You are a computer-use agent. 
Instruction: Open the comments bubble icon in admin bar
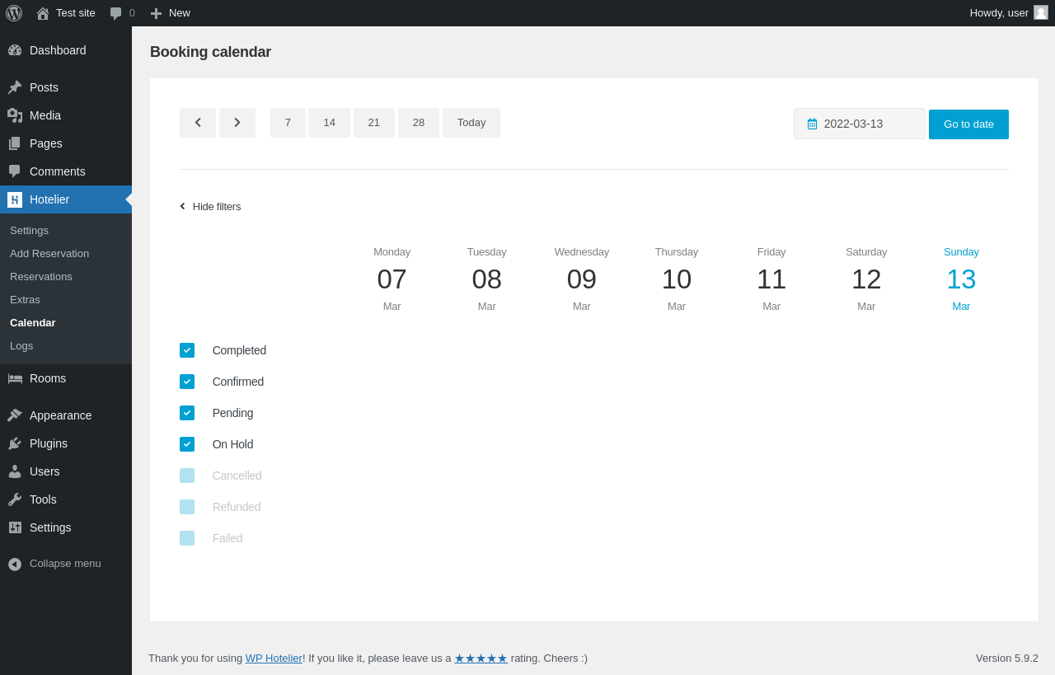(116, 13)
